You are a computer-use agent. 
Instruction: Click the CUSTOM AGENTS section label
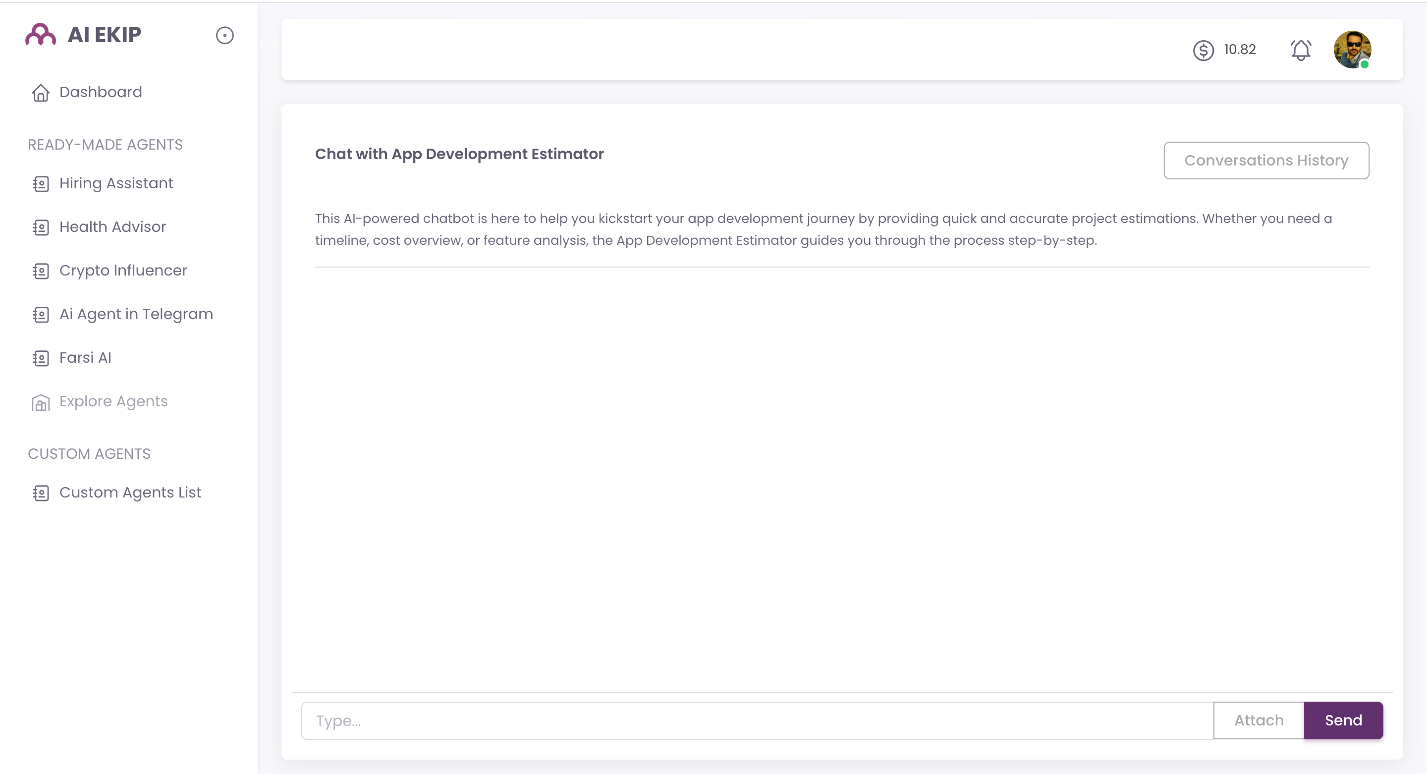point(89,454)
